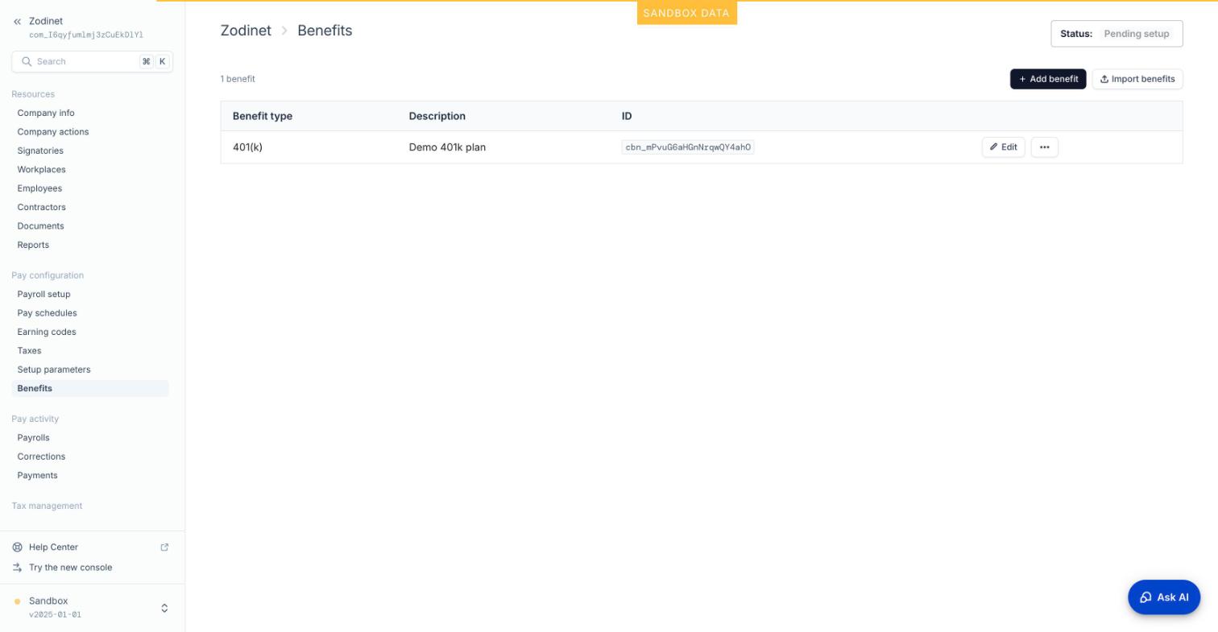Open Corrections under Pay activity

(41, 456)
